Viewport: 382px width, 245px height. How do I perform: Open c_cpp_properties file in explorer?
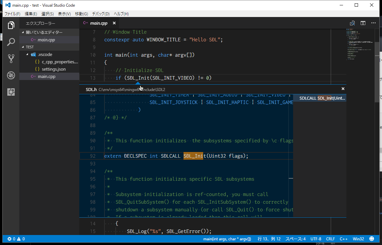point(49,62)
